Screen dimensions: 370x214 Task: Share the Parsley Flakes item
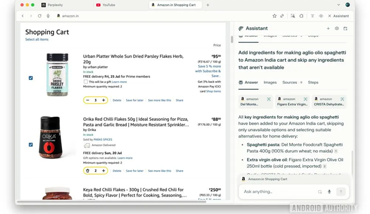pyautogui.click(x=179, y=100)
